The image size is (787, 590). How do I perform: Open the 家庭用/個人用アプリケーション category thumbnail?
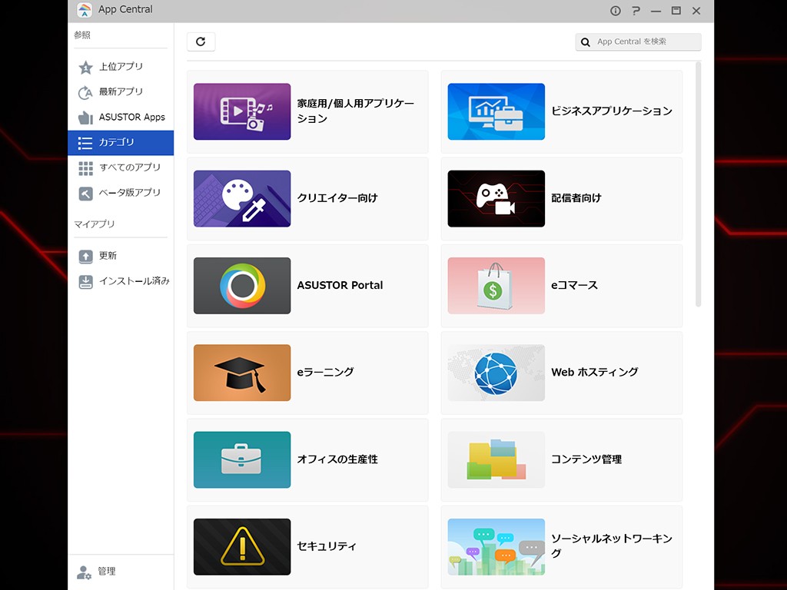point(242,111)
